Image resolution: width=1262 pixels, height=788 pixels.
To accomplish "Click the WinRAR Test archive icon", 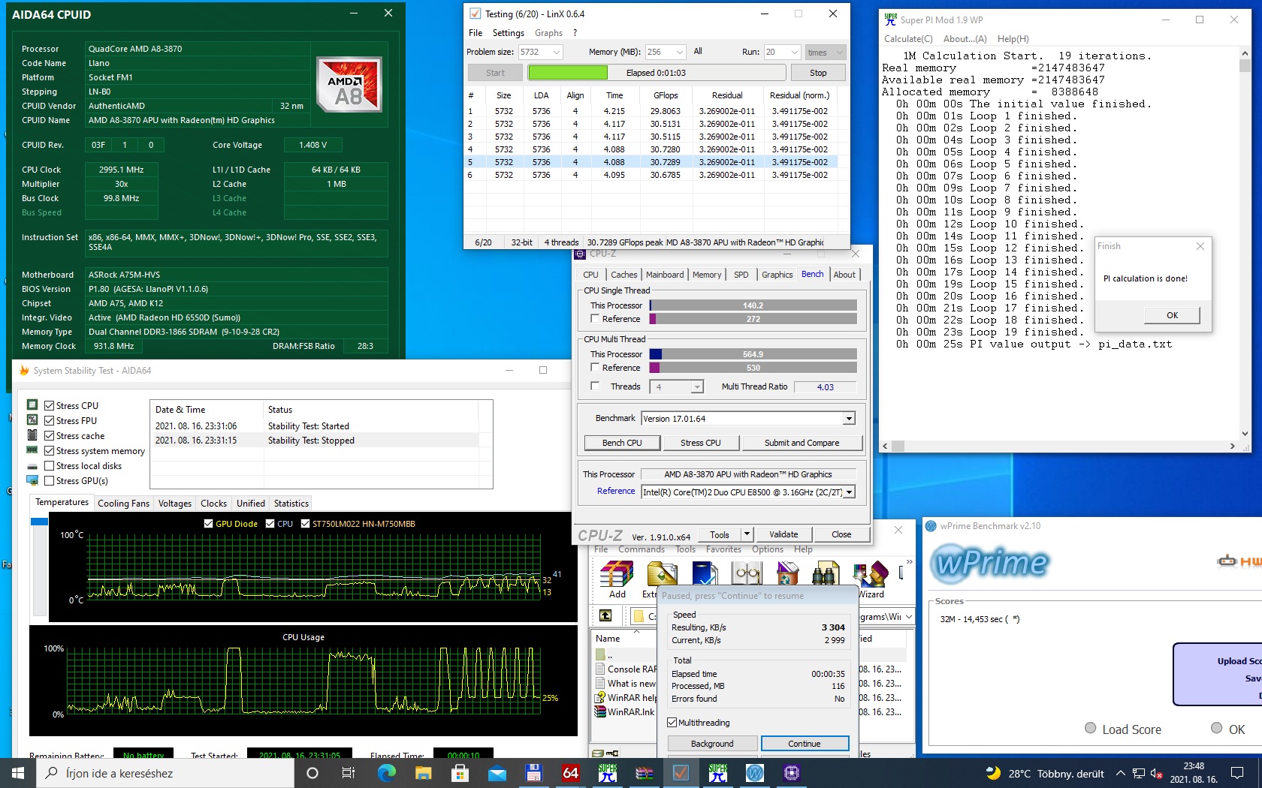I will point(704,575).
